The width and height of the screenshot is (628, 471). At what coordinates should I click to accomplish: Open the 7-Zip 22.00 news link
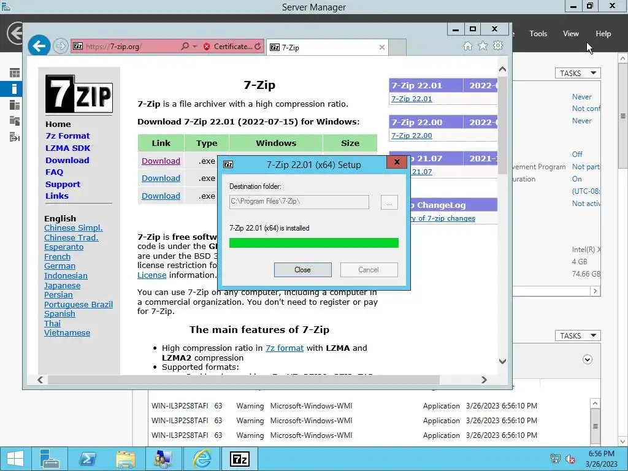click(412, 136)
